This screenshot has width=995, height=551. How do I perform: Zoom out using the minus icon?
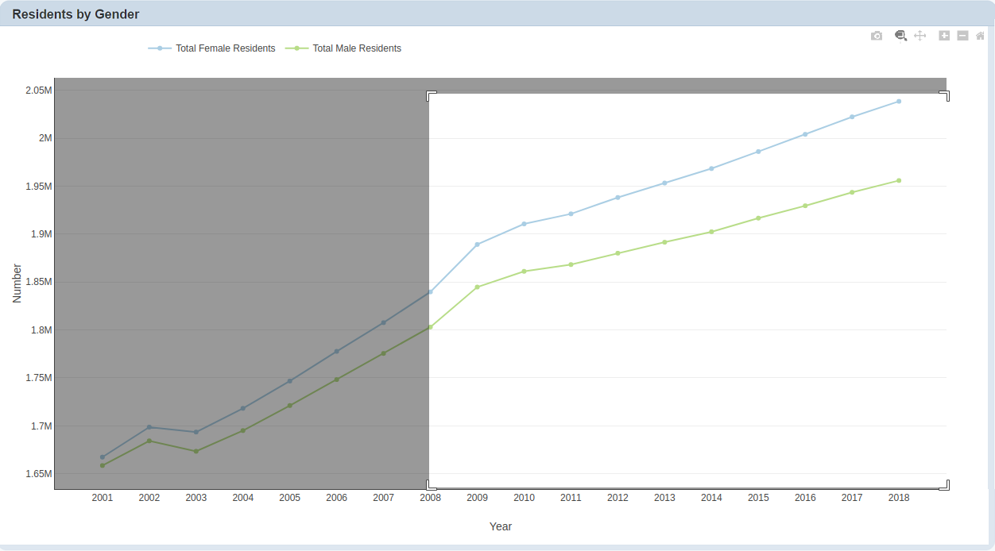[962, 36]
